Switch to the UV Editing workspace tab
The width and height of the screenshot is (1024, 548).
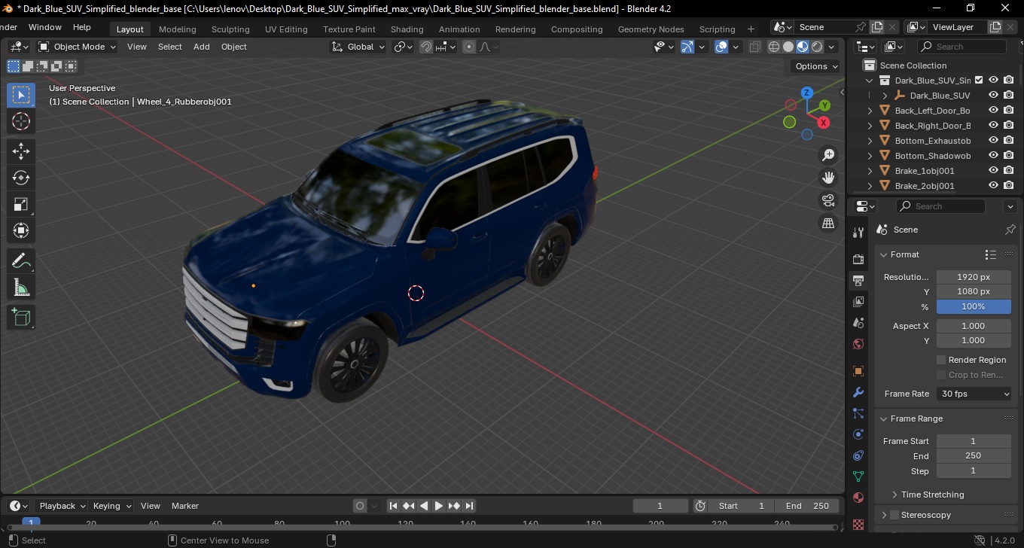click(286, 29)
